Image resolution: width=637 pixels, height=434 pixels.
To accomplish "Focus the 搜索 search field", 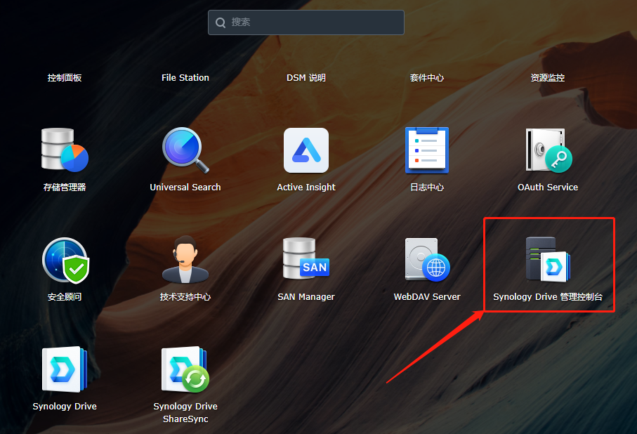I will click(x=306, y=22).
